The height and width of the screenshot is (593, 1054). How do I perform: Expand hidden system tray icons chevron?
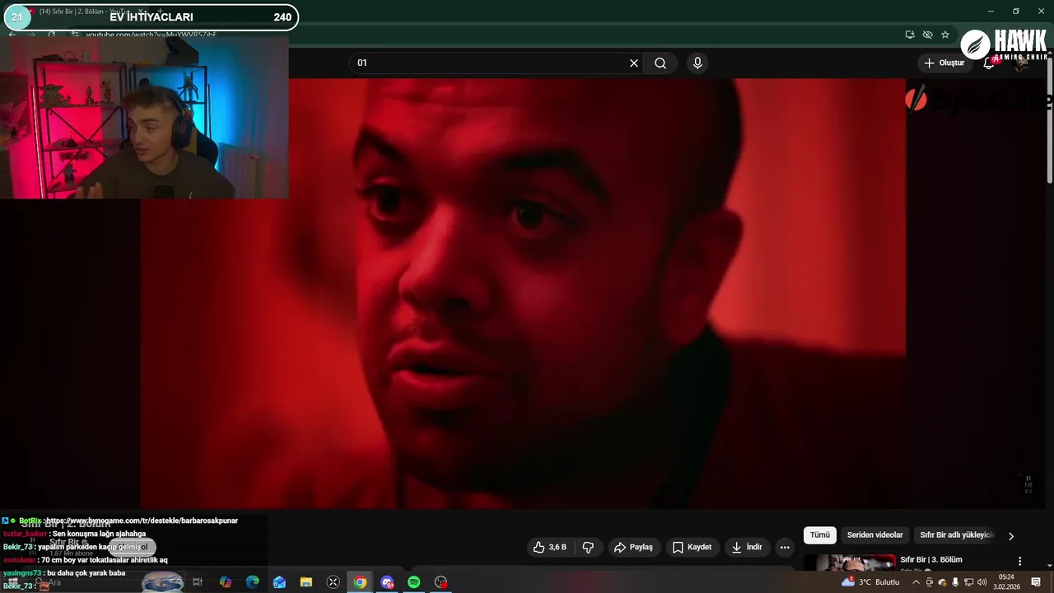[x=916, y=582]
